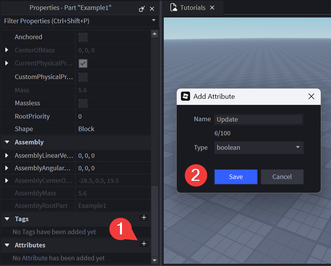Undock the Properties panel with the popout icon
Viewport: 331px width, 266px height.
[142, 8]
